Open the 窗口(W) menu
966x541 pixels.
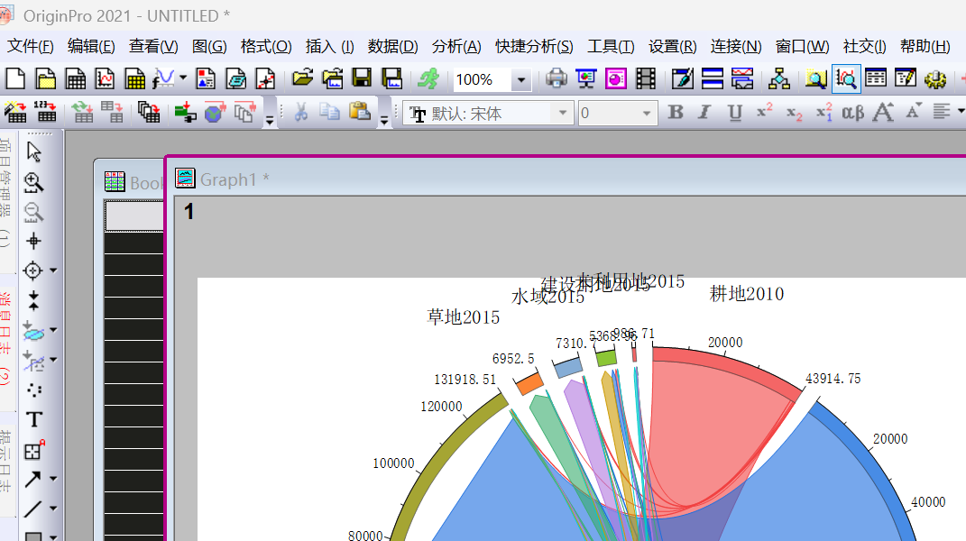[x=802, y=46]
